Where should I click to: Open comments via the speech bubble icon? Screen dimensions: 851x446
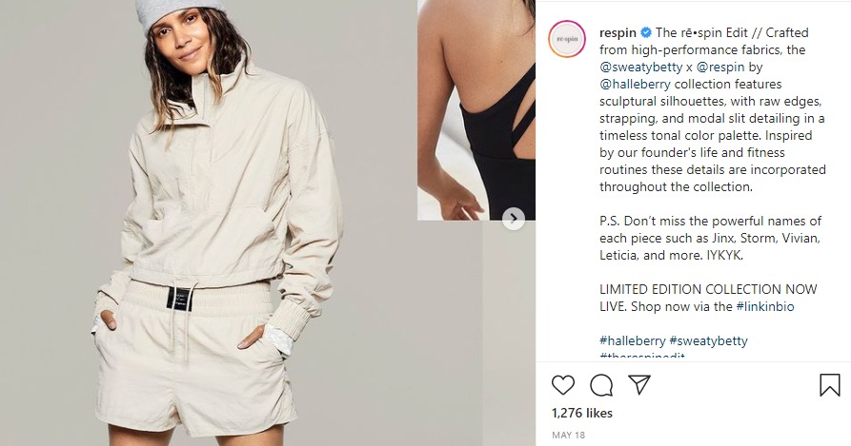(x=601, y=385)
